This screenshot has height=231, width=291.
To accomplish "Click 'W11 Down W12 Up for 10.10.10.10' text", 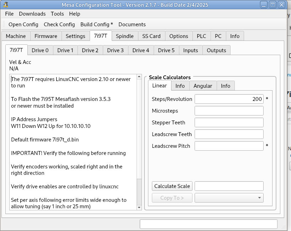I will click(x=51, y=126).
